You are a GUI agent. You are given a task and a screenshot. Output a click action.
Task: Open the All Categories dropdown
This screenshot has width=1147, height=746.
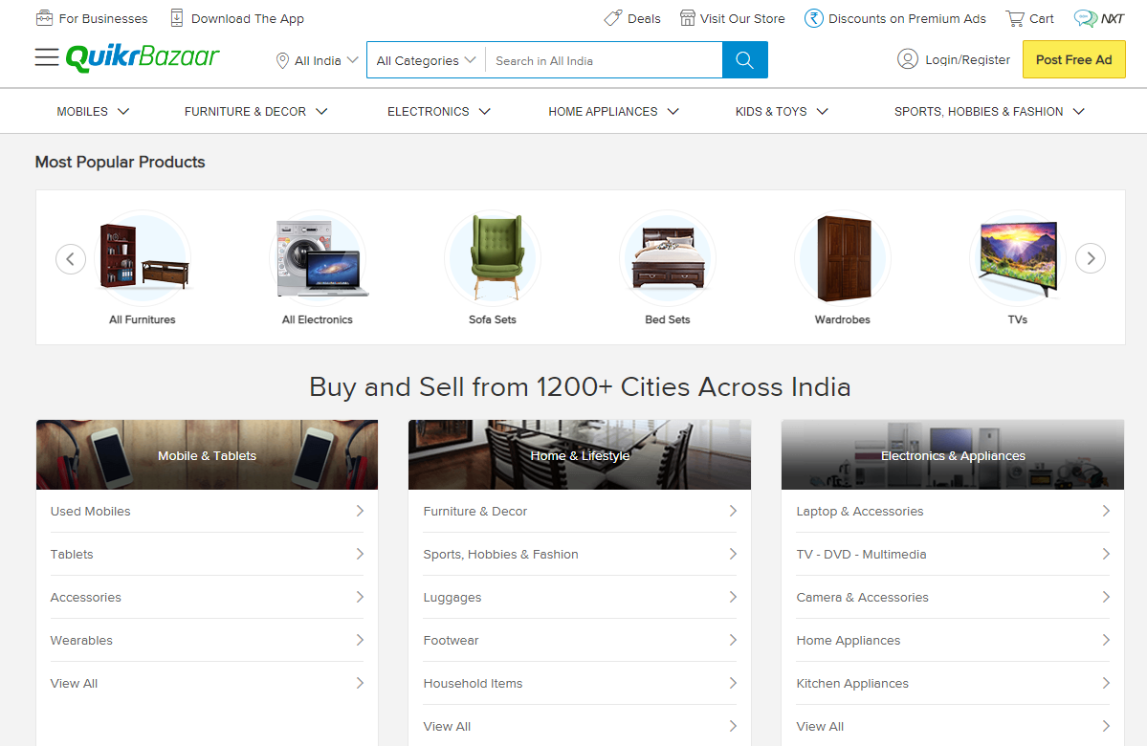point(426,60)
